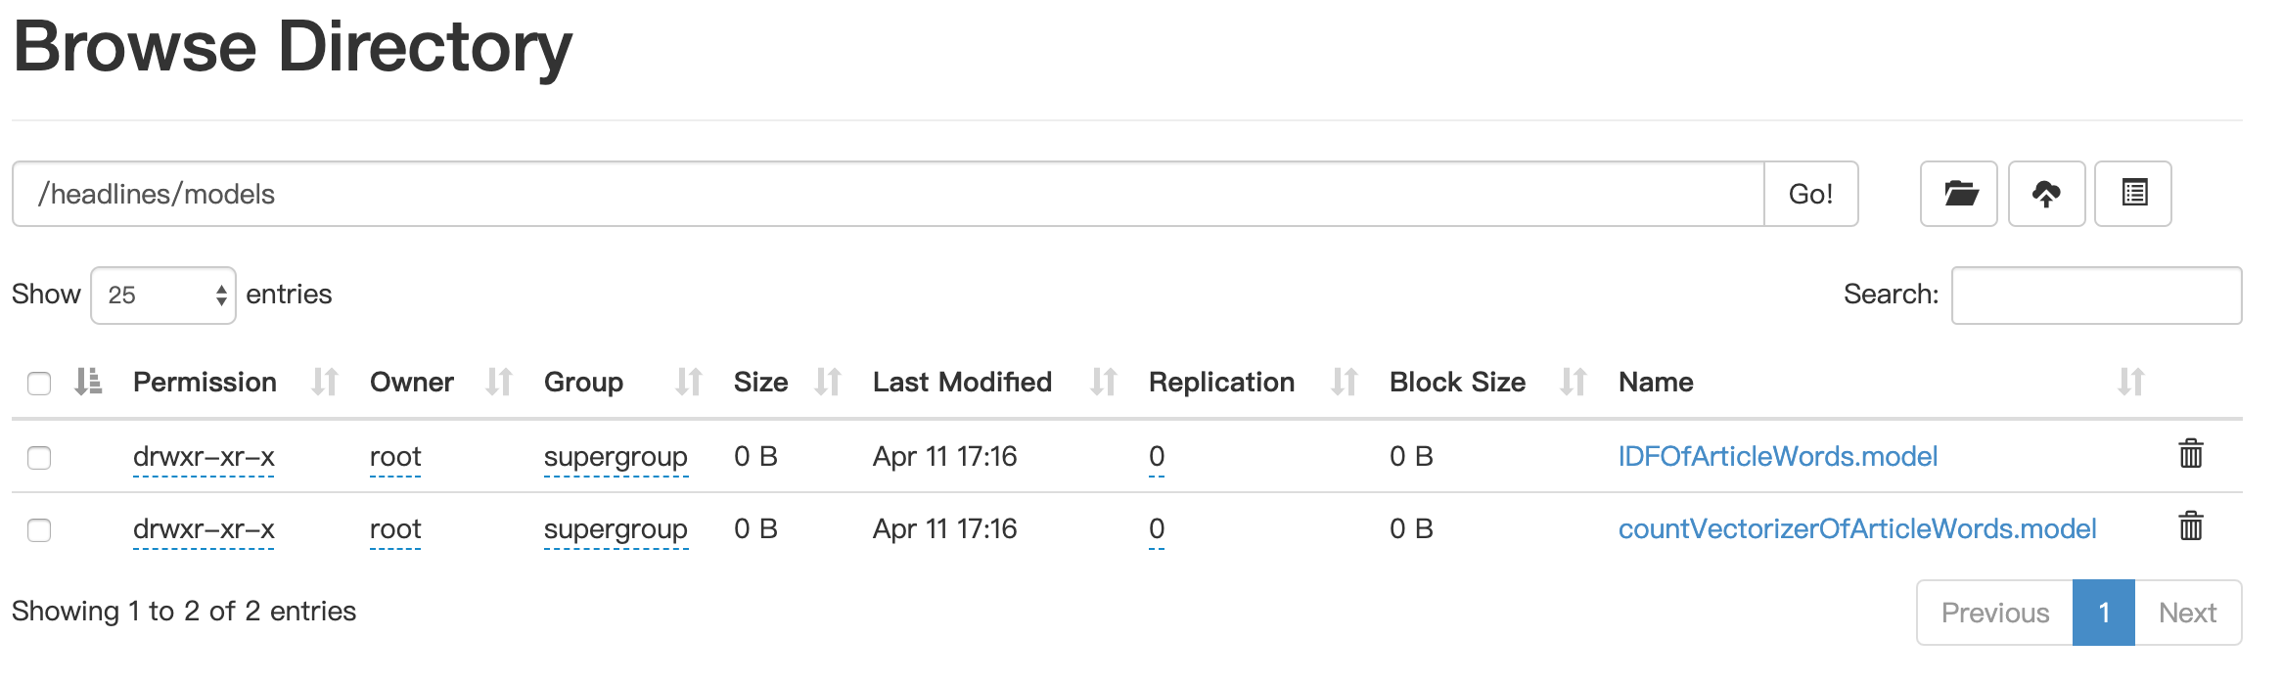Sort table by Size column arrows
This screenshot has width=2282, height=683.
coord(827,382)
